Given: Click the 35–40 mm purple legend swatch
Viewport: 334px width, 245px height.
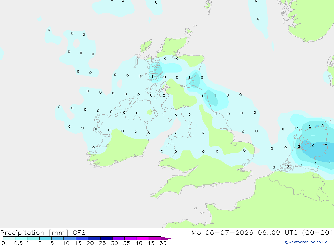Looking at the screenshot, I should (x=130, y=238).
